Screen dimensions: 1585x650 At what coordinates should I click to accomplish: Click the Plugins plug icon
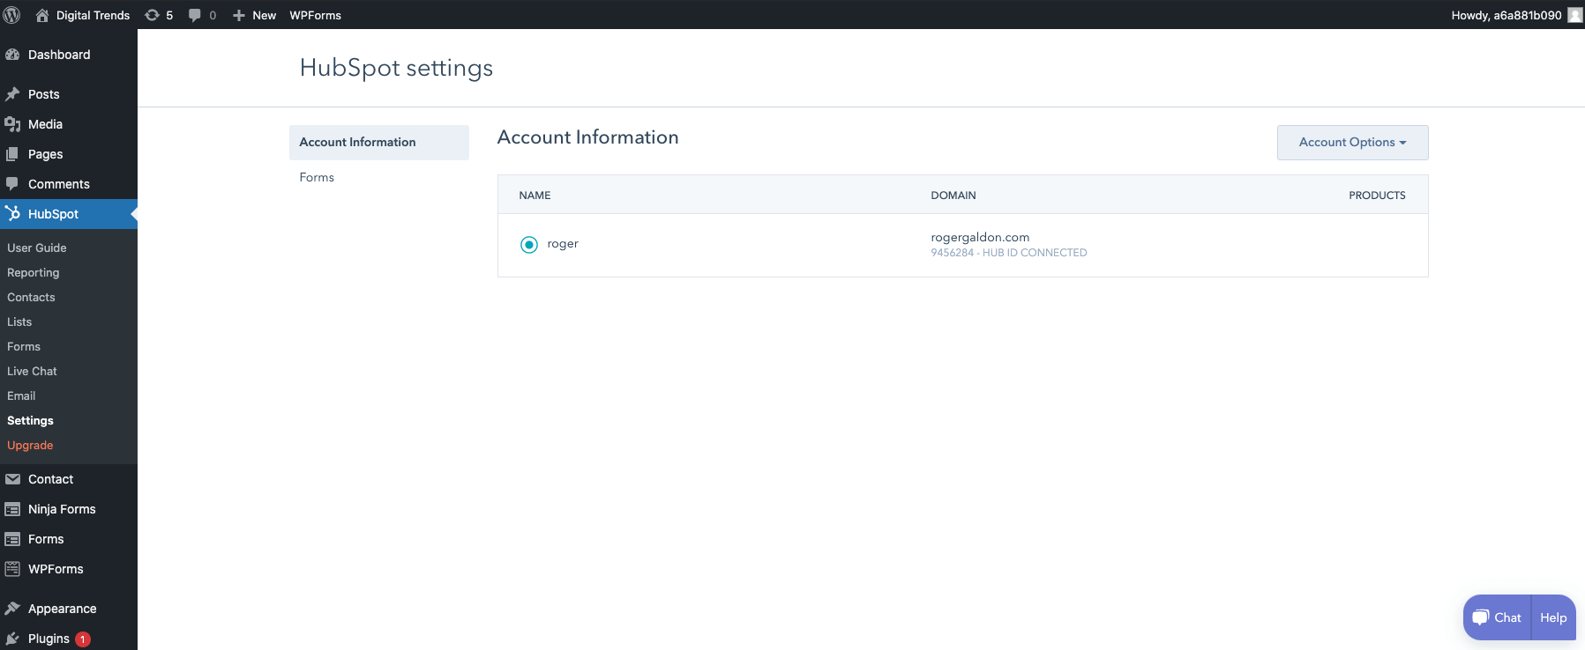click(12, 639)
